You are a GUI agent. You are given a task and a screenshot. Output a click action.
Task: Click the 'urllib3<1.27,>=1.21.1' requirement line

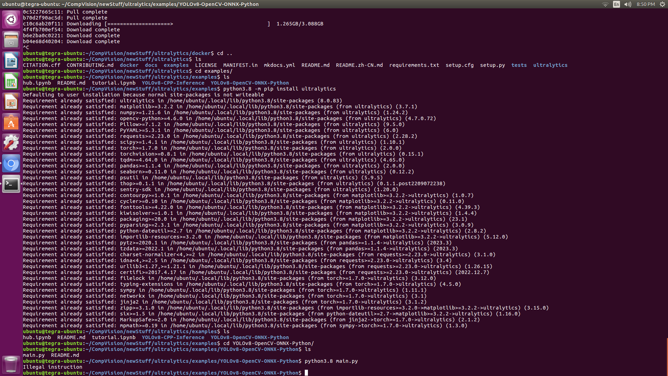point(257,266)
